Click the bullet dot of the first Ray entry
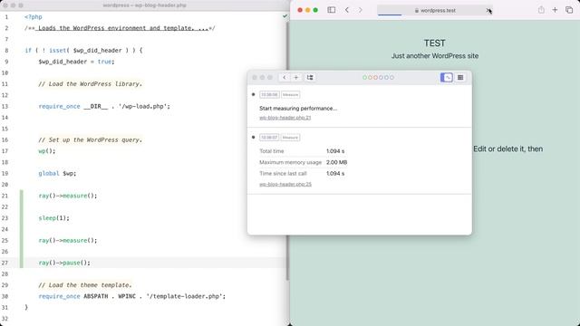Screen dimensions: 580x326 [x=253, y=94]
